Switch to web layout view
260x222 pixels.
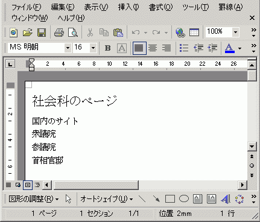18,185
